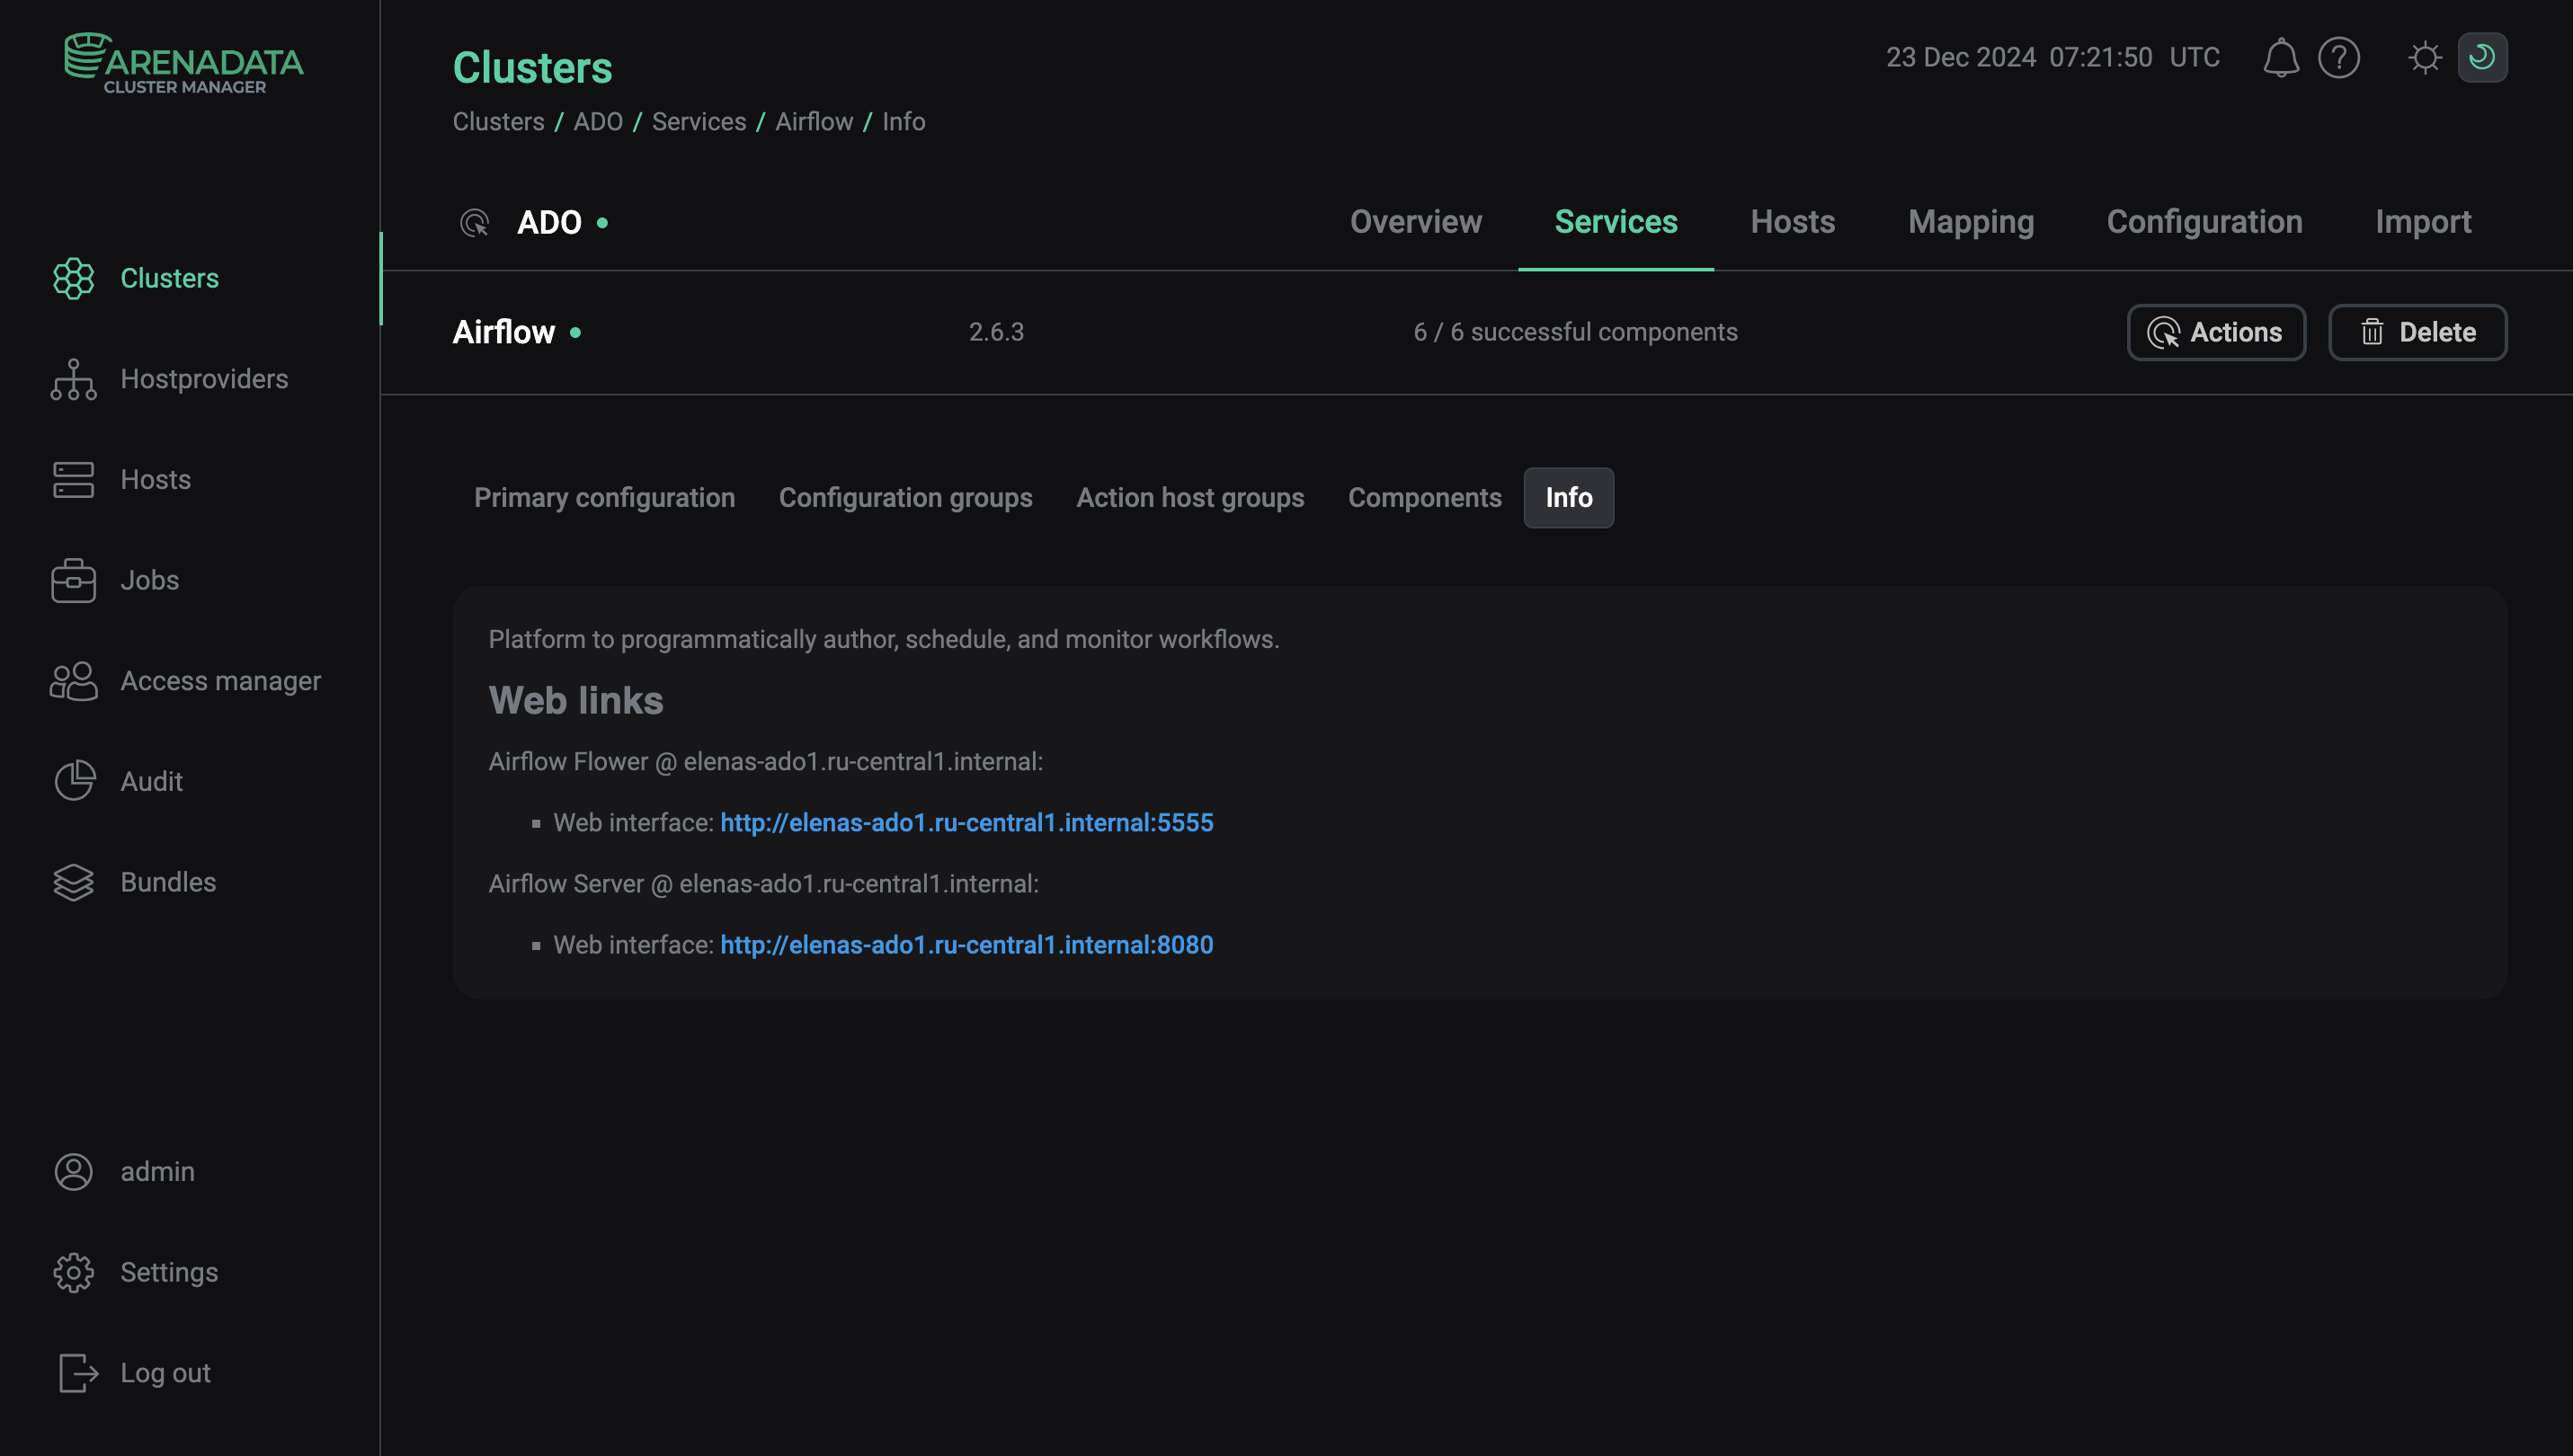Open Airflow Server web link port 8080
Viewport: 2573px width, 1456px height.
point(966,945)
